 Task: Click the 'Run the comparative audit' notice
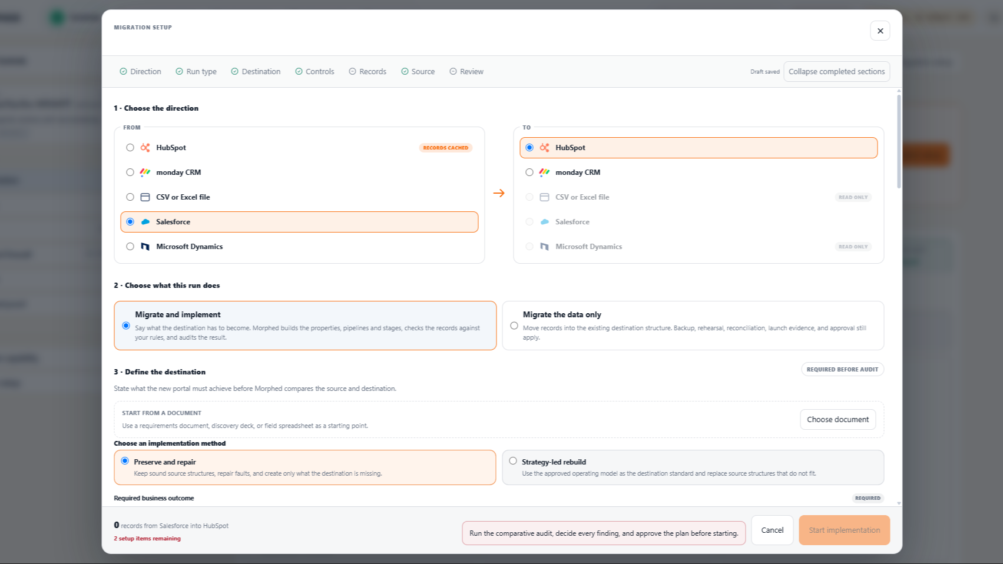pyautogui.click(x=604, y=533)
